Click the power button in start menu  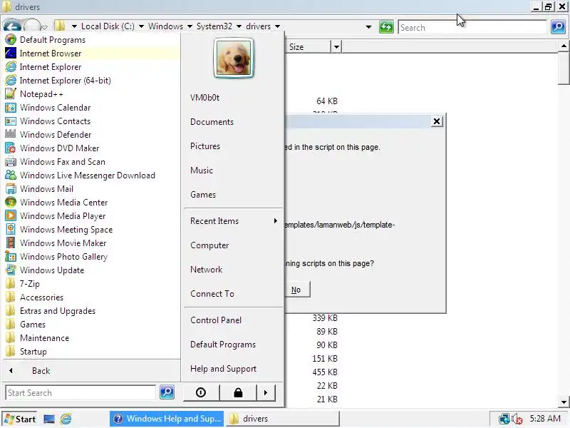[x=201, y=393]
